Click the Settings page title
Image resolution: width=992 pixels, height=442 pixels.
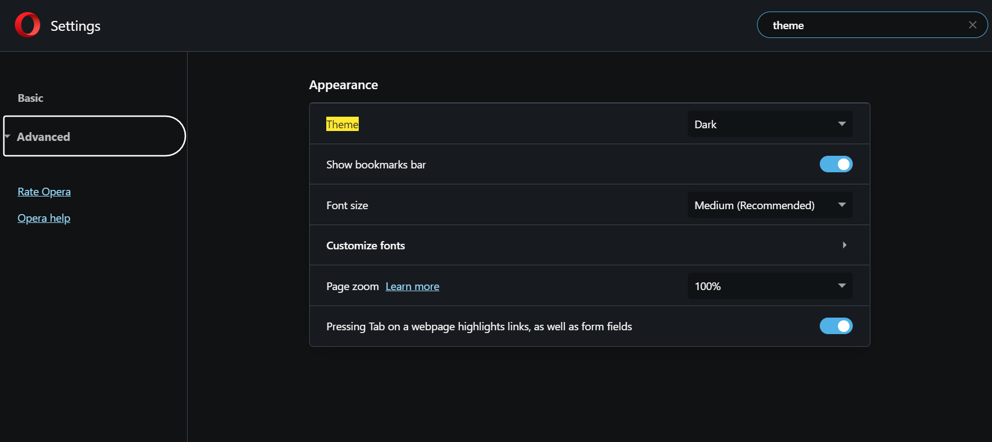(75, 26)
